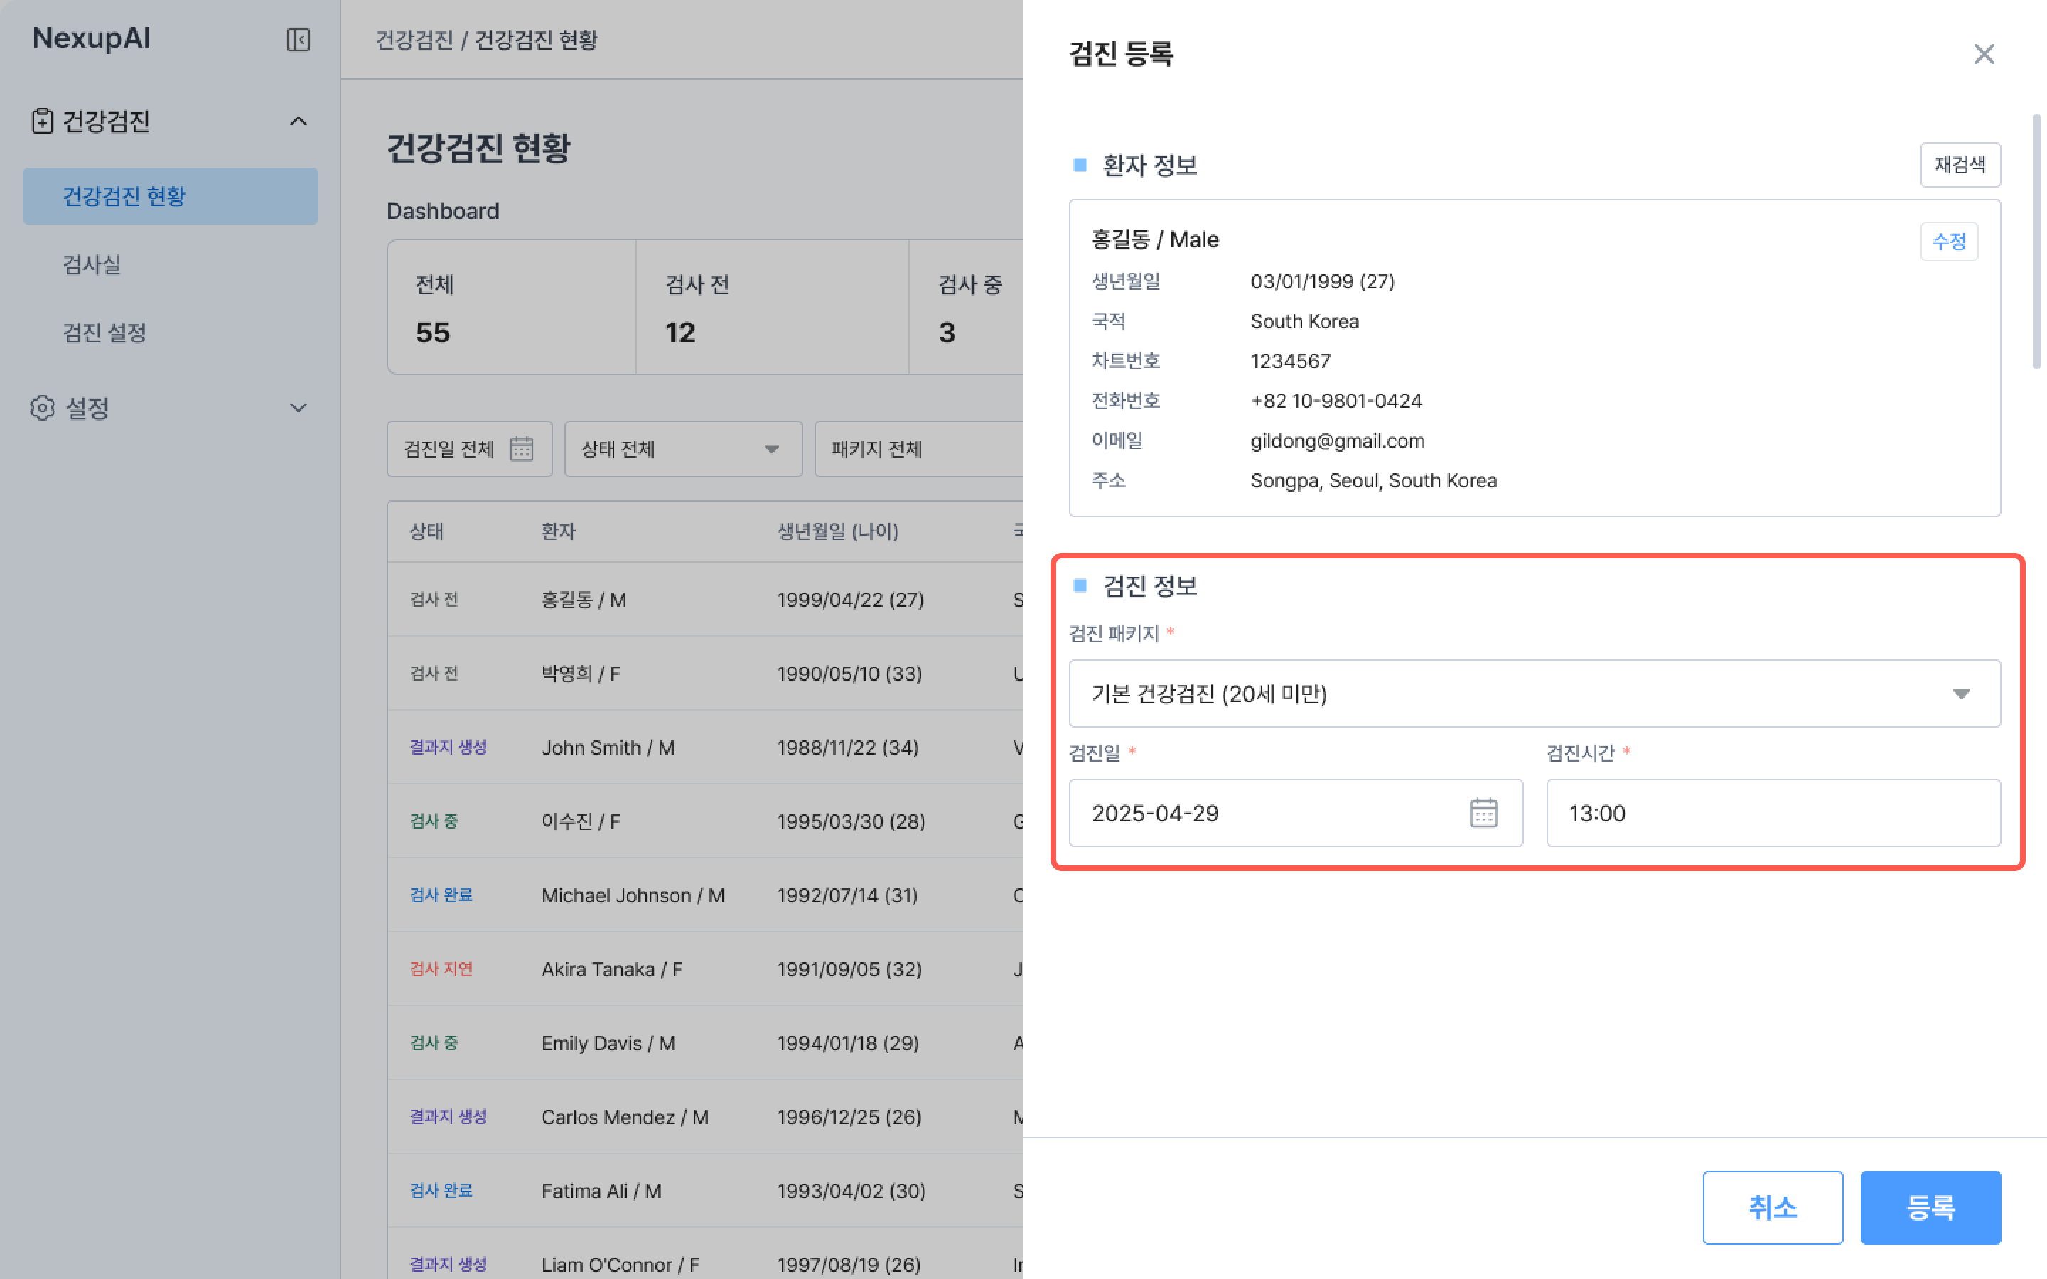This screenshot has width=2047, height=1279.
Task: Expand the 설정 menu chevron
Action: point(298,408)
